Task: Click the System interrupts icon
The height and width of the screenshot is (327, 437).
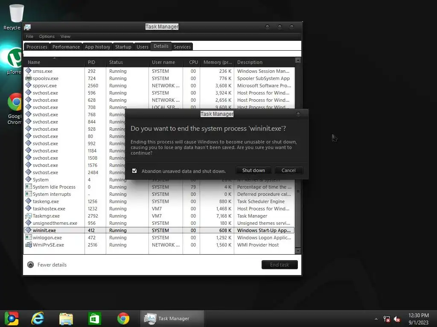Action: pyautogui.click(x=28, y=194)
